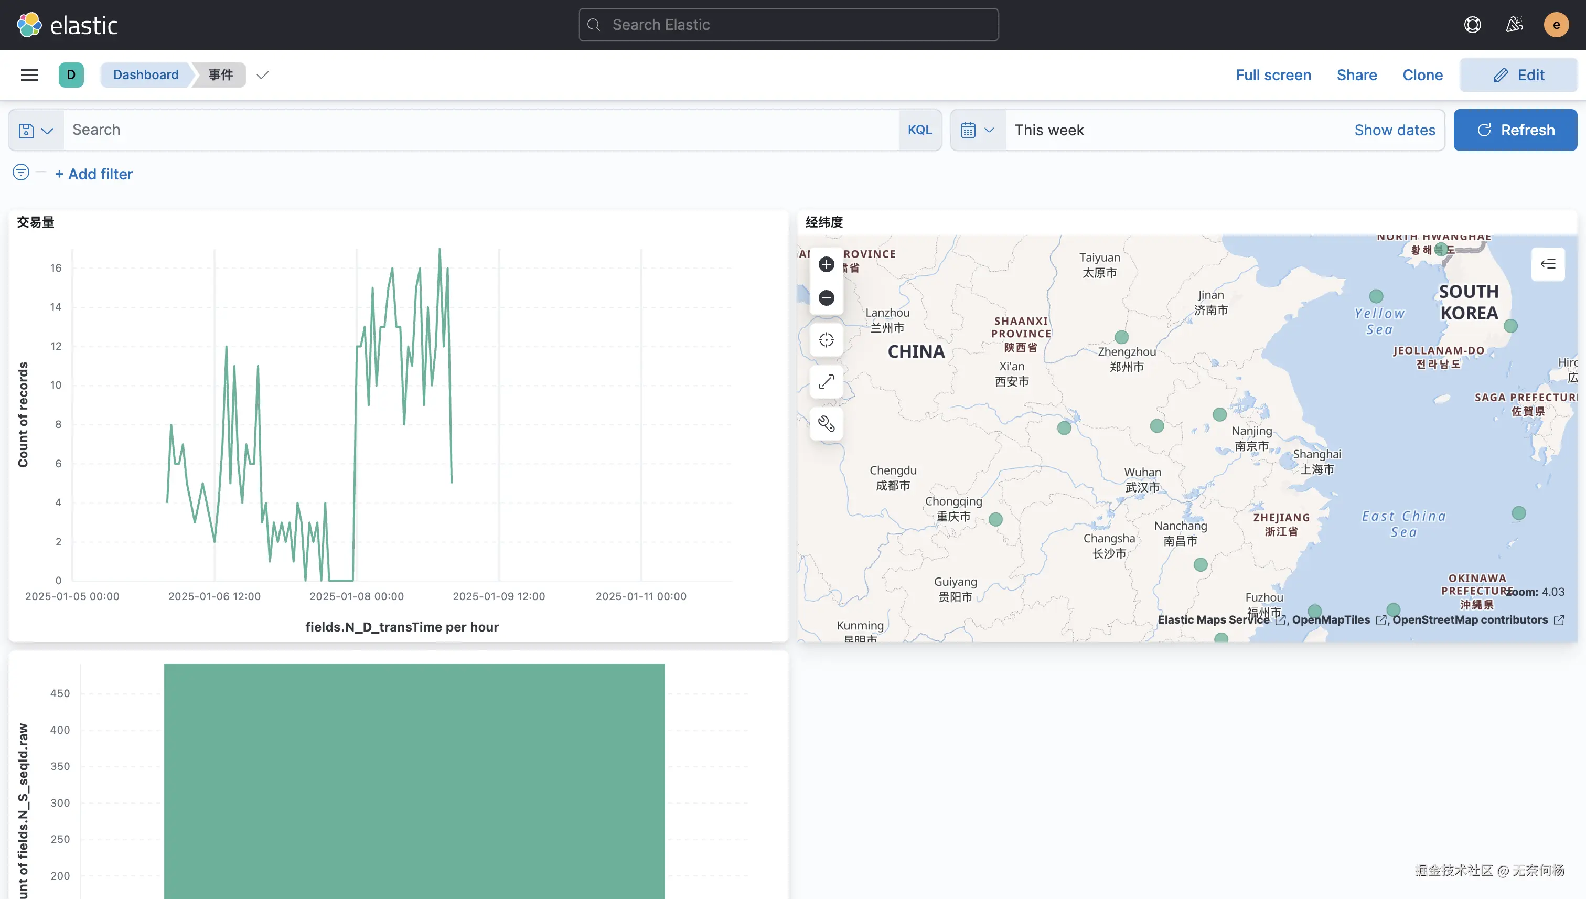Click the Show dates link
Image resolution: width=1586 pixels, height=899 pixels.
pos(1395,130)
